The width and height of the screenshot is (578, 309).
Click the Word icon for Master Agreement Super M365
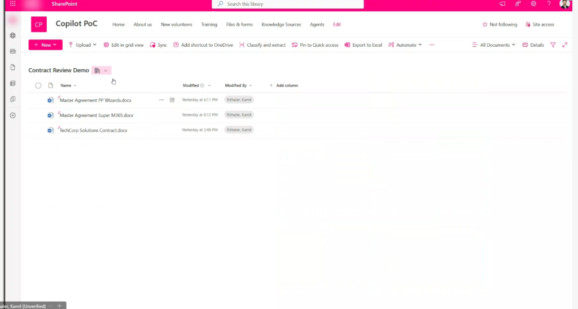[x=50, y=115]
